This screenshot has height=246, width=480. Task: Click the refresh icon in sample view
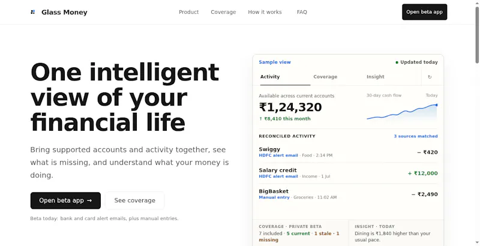coord(430,77)
